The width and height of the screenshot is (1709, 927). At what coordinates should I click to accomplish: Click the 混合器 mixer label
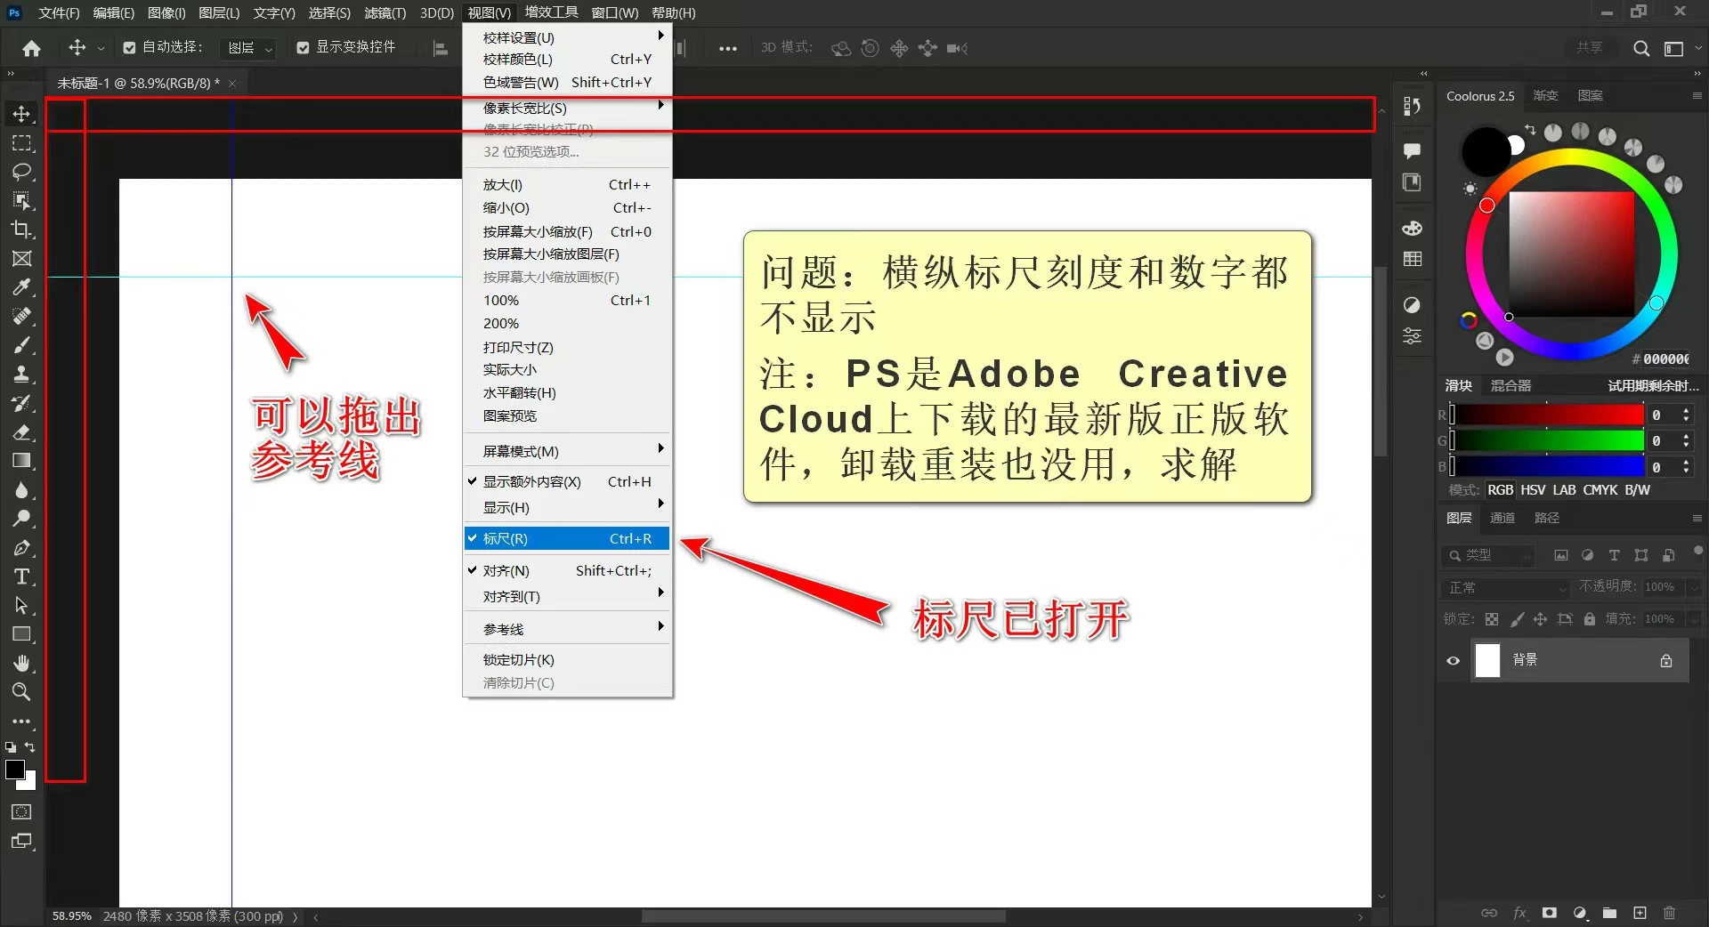point(1511,385)
